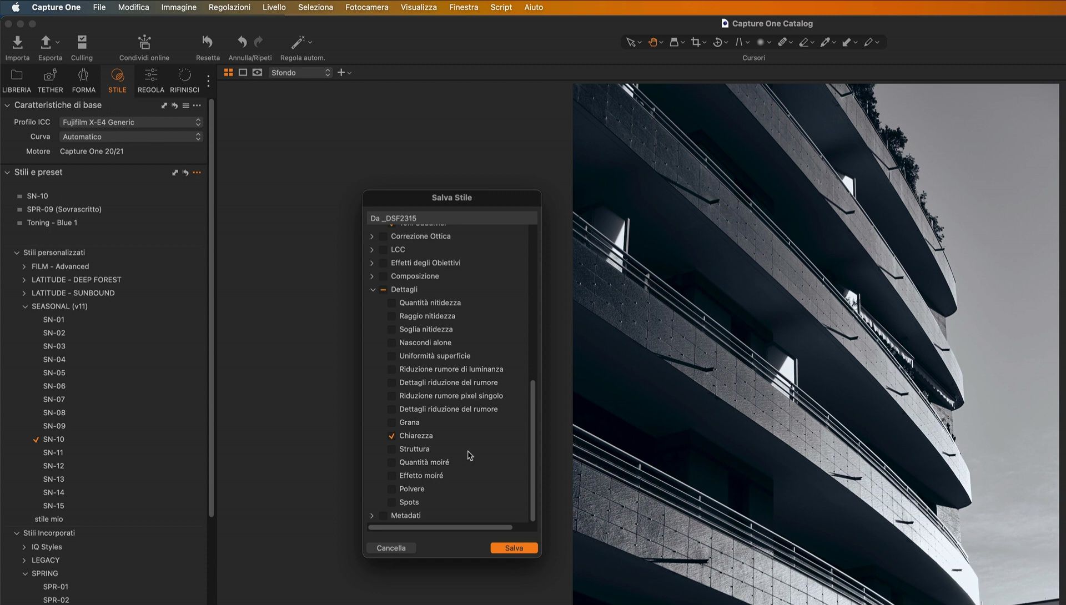The image size is (1066, 605).
Task: Expand the Metadati group
Action: tap(373, 516)
